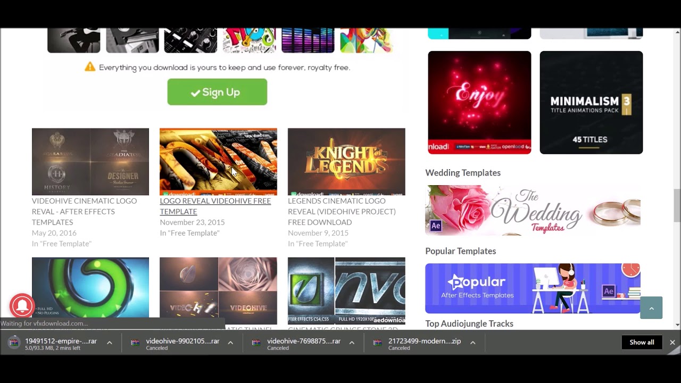
Task: Click the videohive-9902105 rar download item
Action: click(182, 343)
